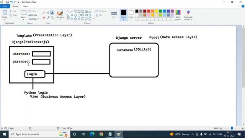245x138 pixels.
Task: Expand the Shapes gallery more arrow
Action: coord(93,19)
